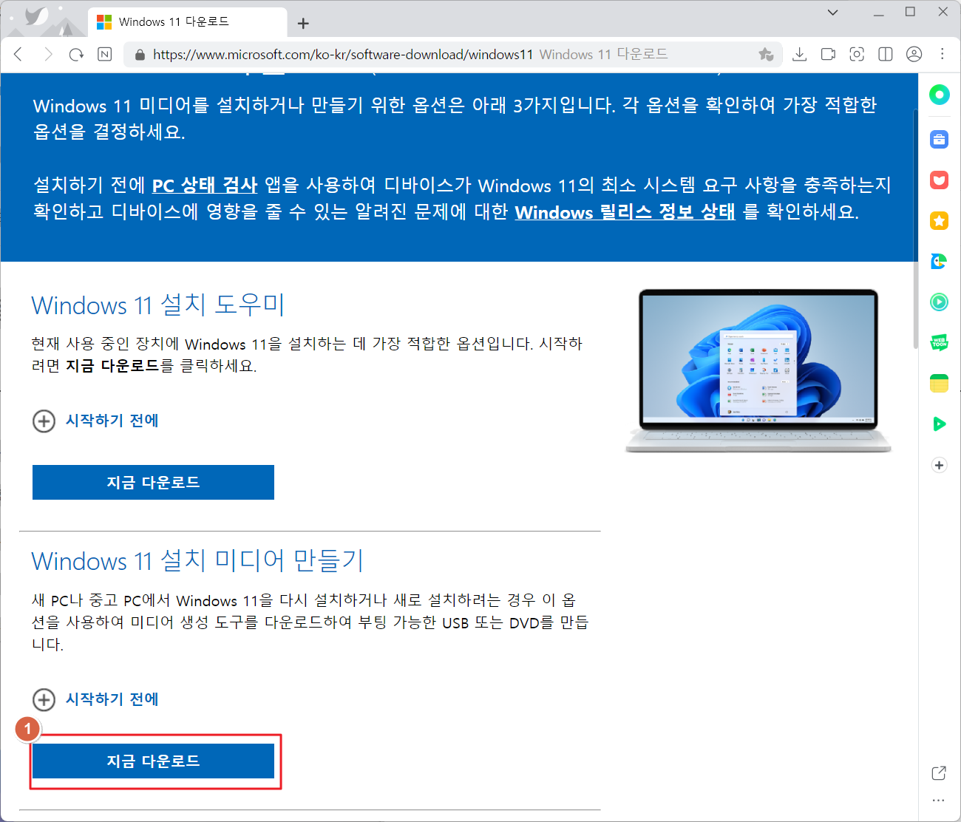Open the PC 상태 검사 link
961x822 pixels.
[205, 185]
